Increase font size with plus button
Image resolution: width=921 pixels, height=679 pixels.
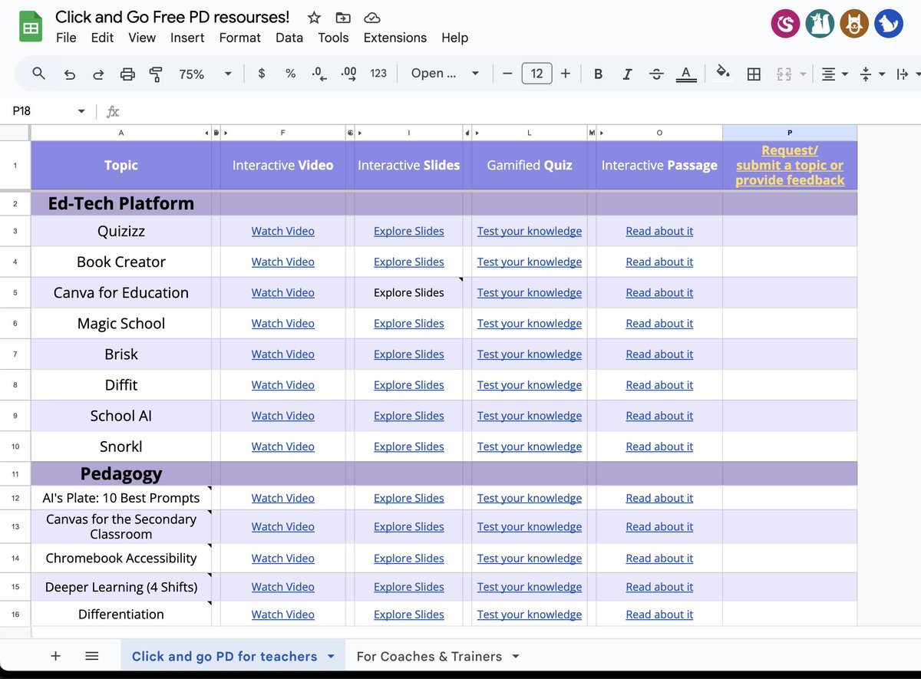pos(566,74)
